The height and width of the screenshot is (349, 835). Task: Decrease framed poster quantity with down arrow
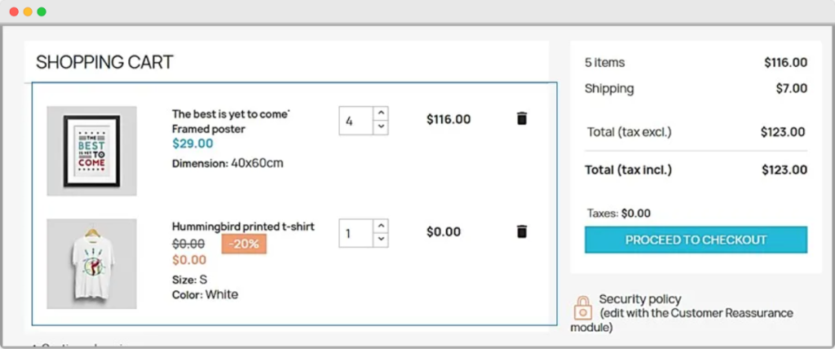(x=381, y=127)
